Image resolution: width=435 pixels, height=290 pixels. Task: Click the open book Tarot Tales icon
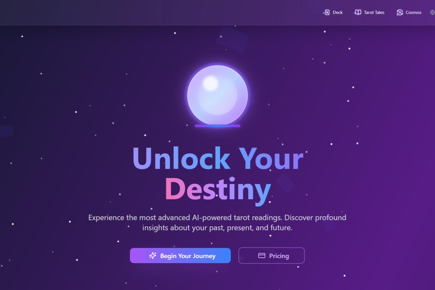pyautogui.click(x=358, y=12)
